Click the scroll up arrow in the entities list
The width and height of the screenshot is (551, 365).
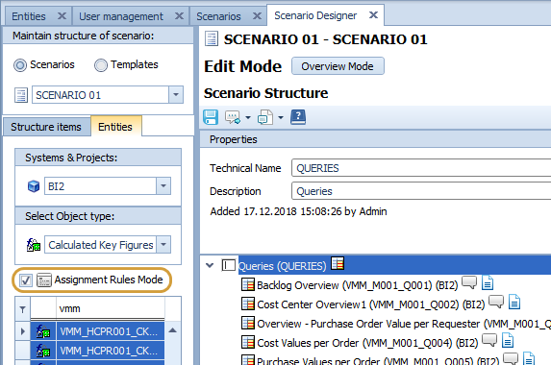point(173,330)
